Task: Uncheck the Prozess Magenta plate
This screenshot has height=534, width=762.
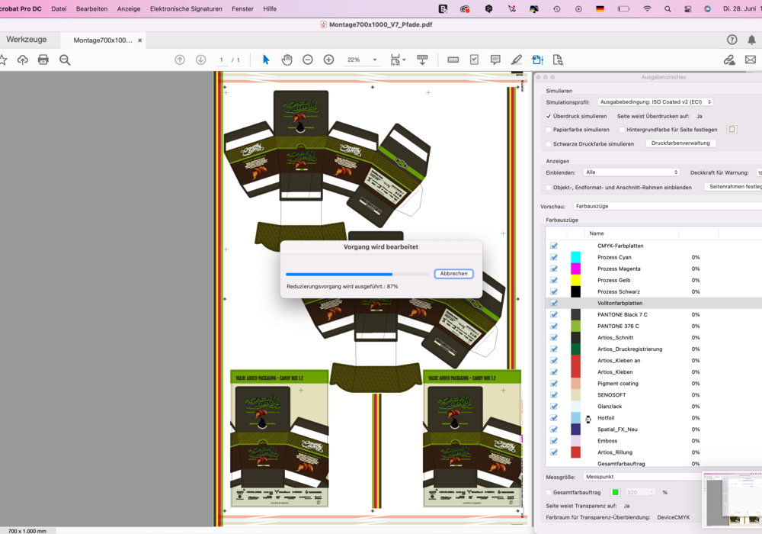Action: (554, 269)
